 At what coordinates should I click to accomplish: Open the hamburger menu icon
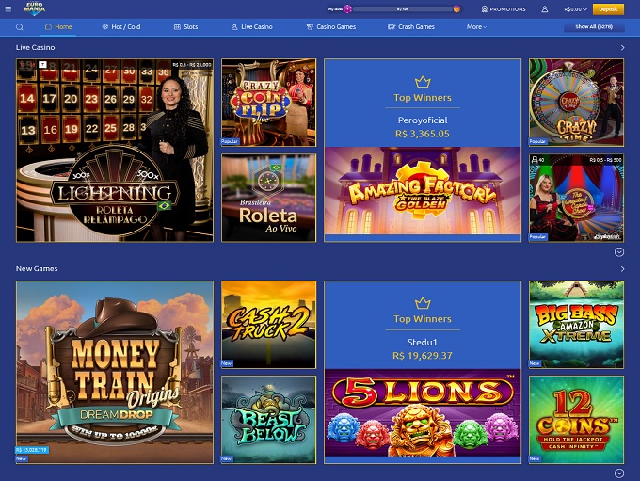pos(8,8)
